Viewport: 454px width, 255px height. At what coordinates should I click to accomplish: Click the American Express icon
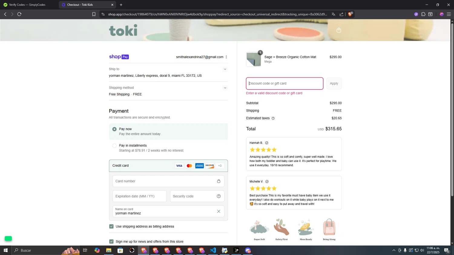click(199, 166)
